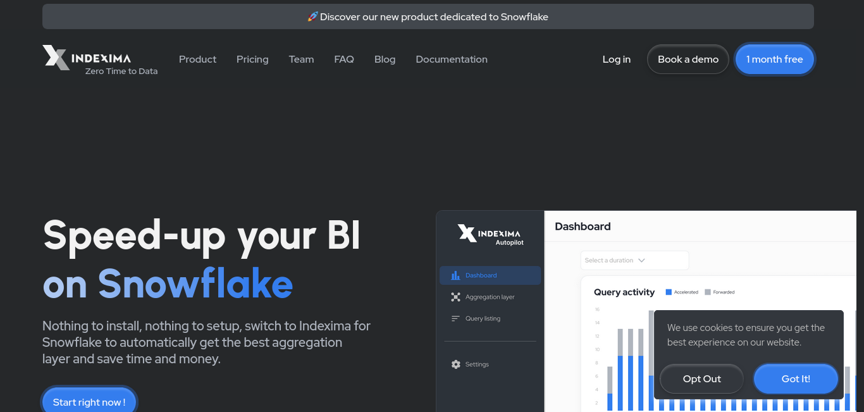Click the Indexima logo in the header
The width and height of the screenshot is (864, 412).
(x=87, y=58)
